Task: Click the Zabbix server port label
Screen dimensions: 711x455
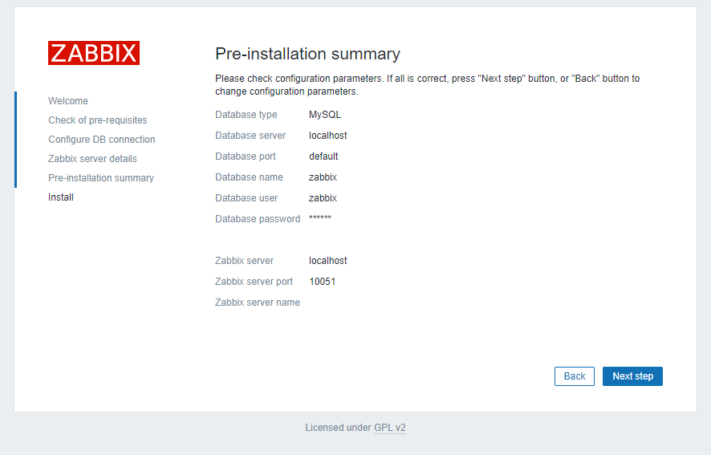Action: pyautogui.click(x=254, y=282)
